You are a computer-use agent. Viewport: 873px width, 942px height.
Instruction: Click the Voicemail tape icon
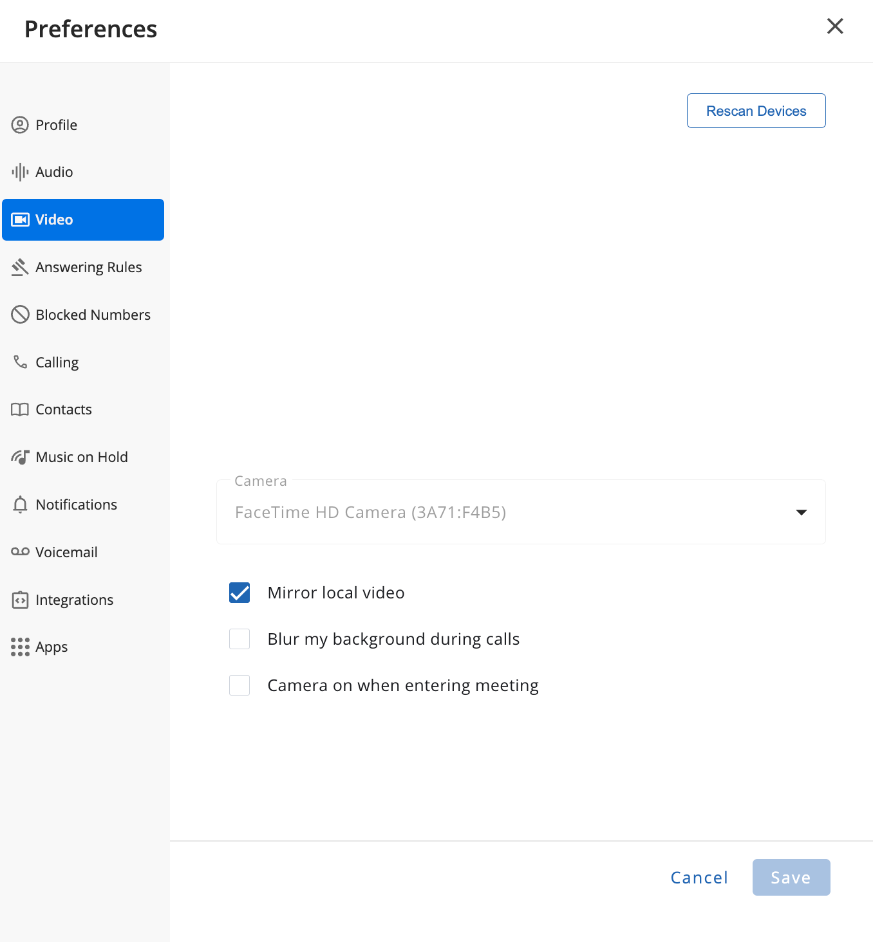click(20, 552)
